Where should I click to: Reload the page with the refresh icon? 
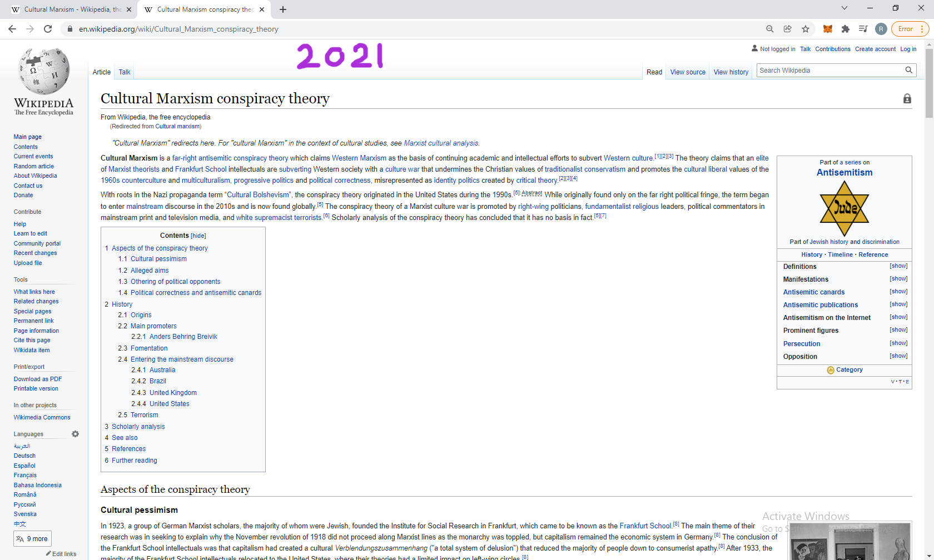[48, 29]
